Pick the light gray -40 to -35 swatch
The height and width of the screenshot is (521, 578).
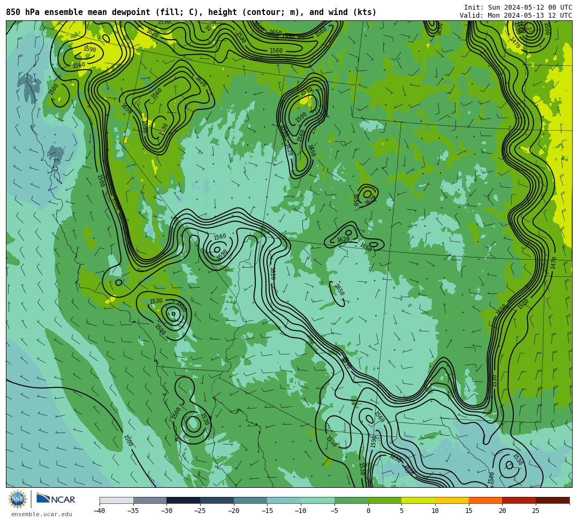(117, 500)
